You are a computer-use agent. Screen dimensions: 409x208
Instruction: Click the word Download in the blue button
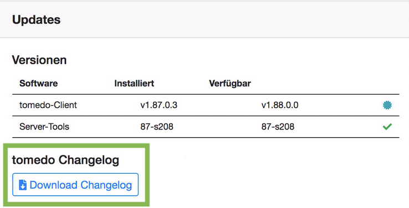coord(53,185)
